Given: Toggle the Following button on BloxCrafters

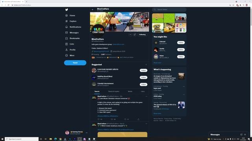Looking at the screenshot, I should pos(142,34).
